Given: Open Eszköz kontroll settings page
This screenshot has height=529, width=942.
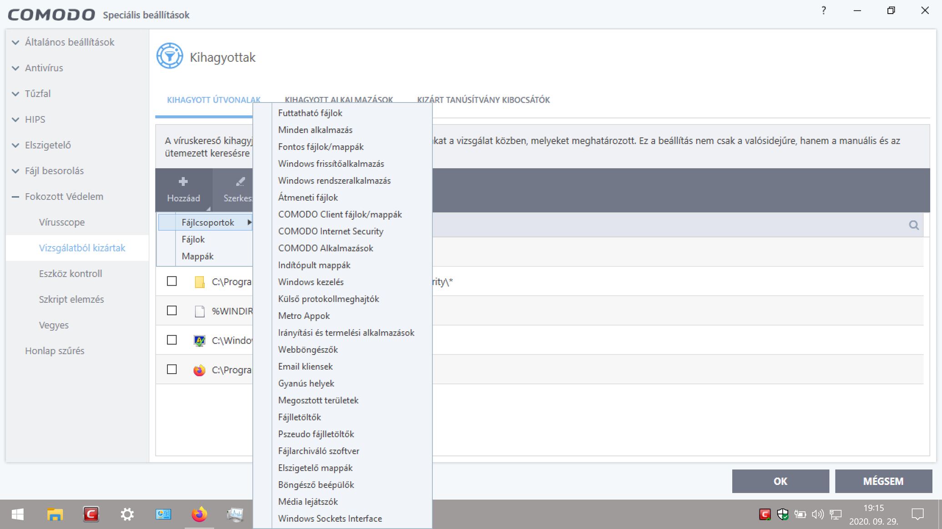Looking at the screenshot, I should (71, 274).
